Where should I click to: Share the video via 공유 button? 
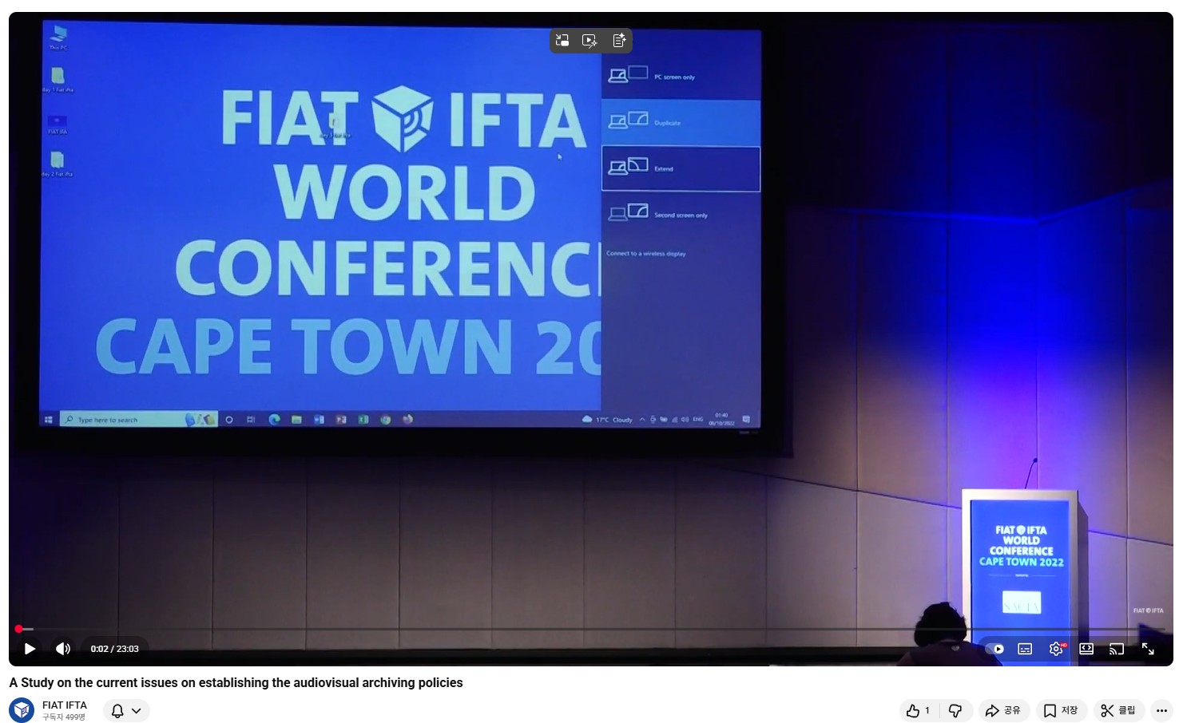tap(1003, 710)
